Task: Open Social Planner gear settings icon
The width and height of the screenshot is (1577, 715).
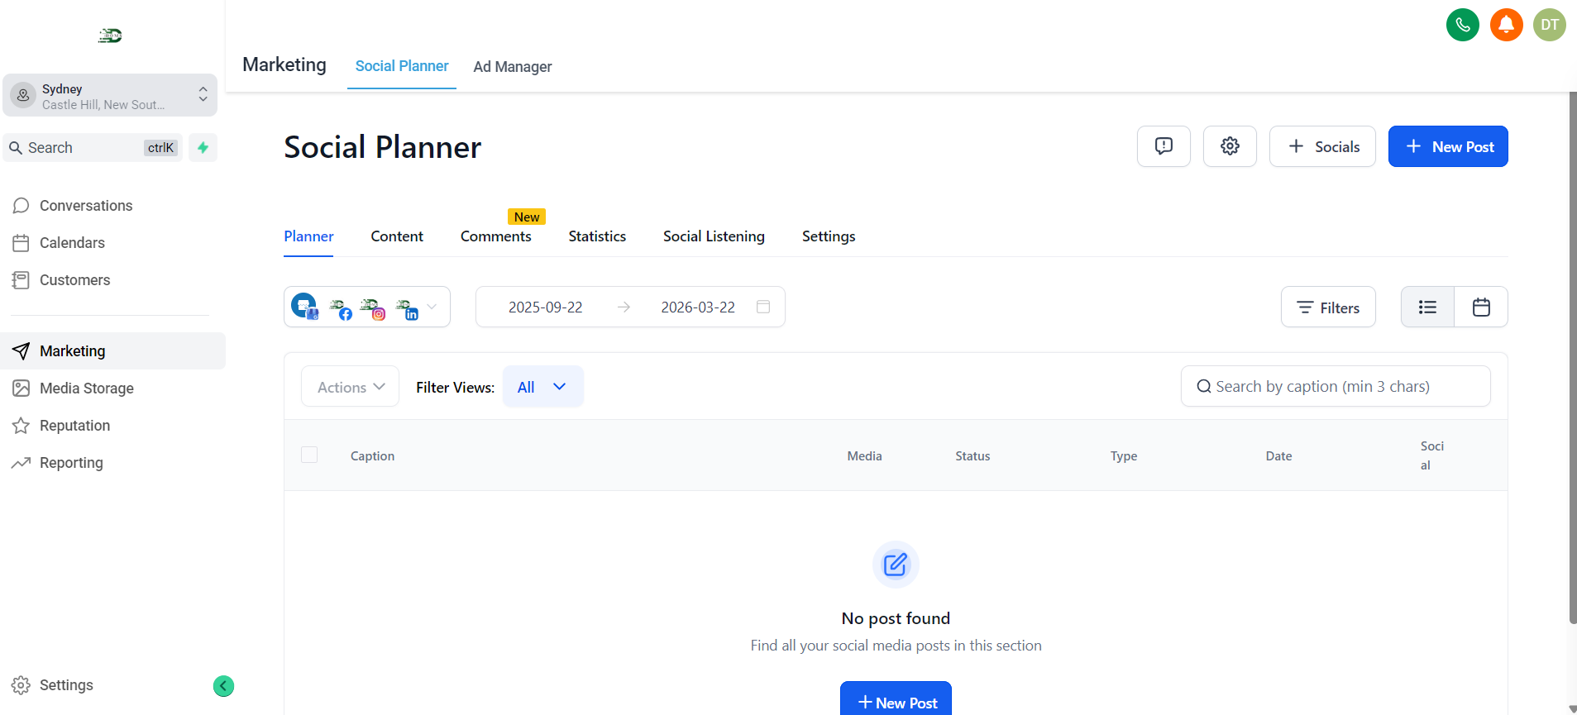Action: point(1229,146)
